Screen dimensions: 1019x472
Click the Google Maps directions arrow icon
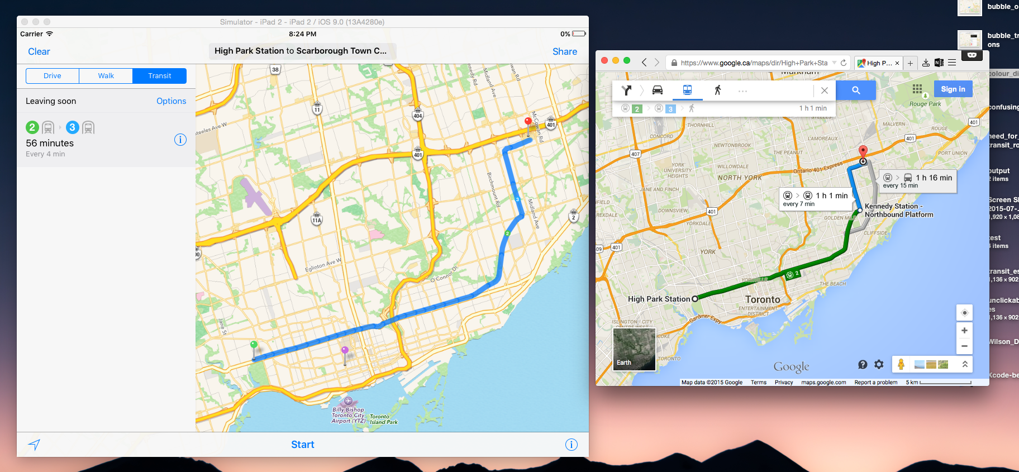(x=626, y=90)
